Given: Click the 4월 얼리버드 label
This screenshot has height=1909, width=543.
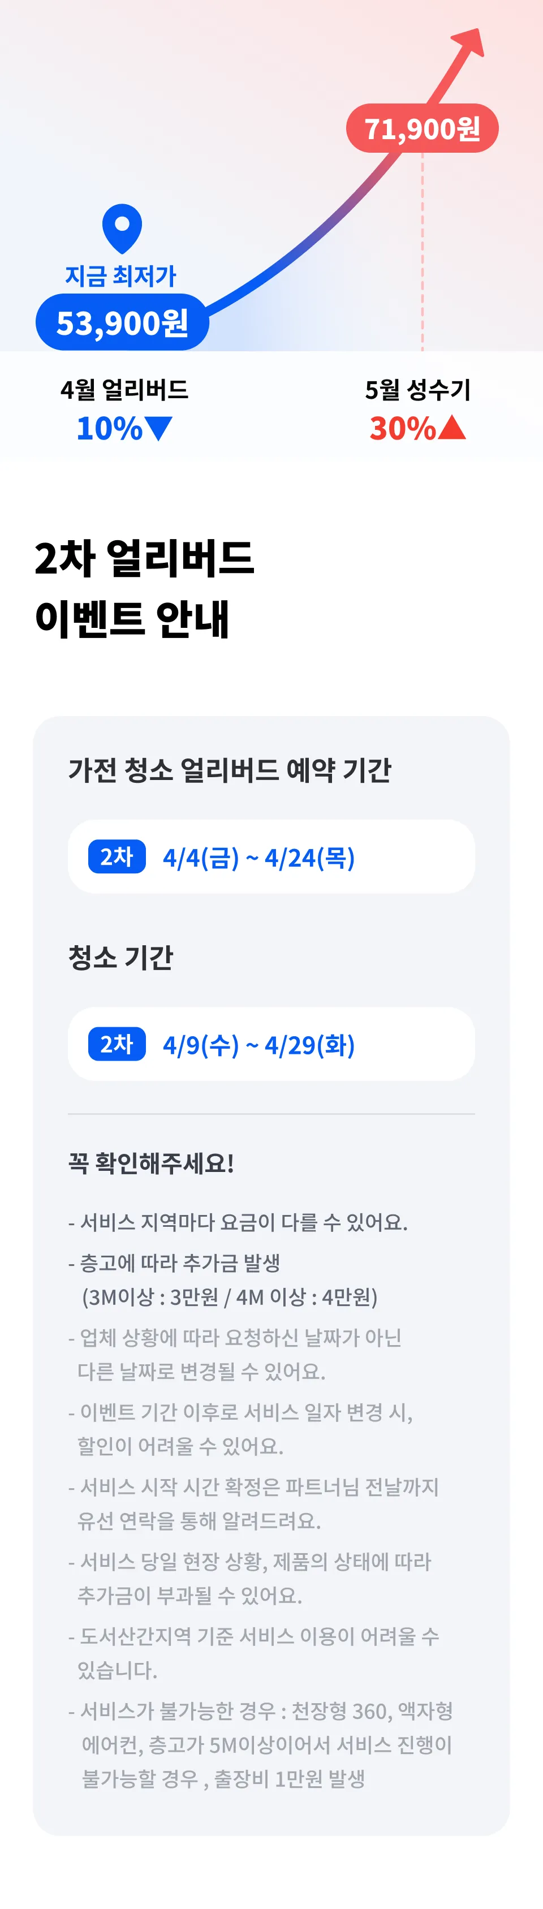Looking at the screenshot, I should click(x=124, y=390).
